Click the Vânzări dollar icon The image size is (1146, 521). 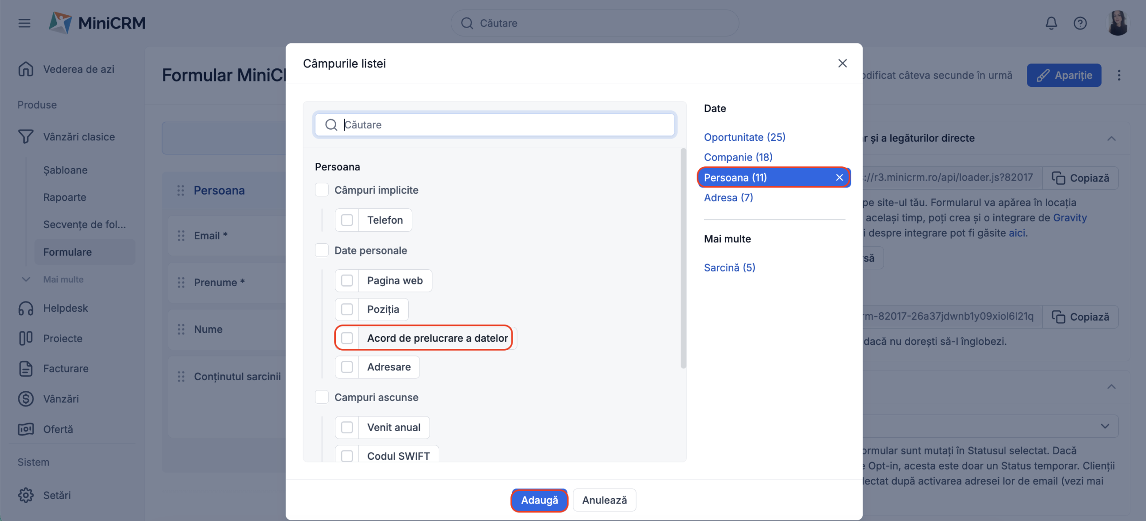coord(26,398)
